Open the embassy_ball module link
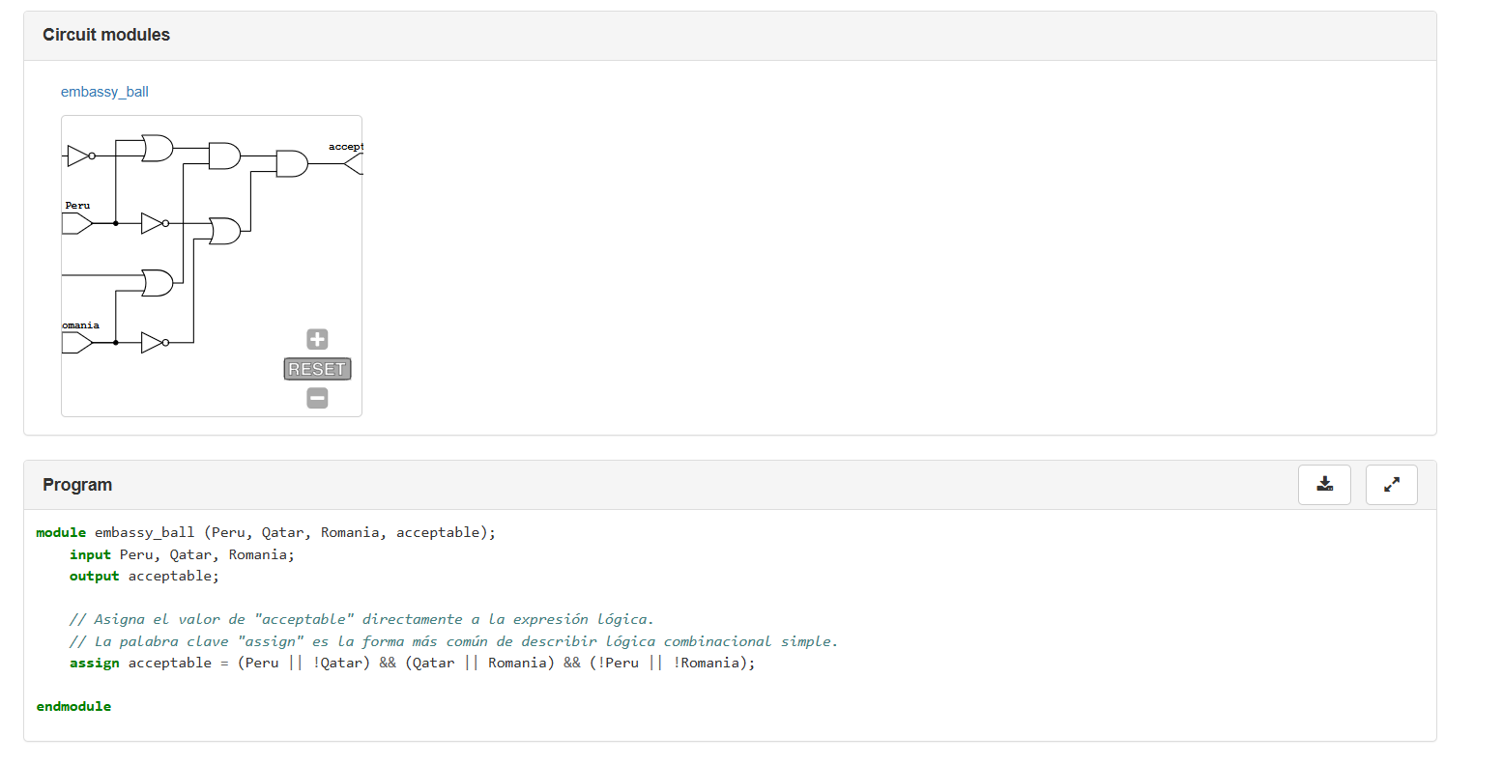The width and height of the screenshot is (1502, 763). tap(104, 92)
